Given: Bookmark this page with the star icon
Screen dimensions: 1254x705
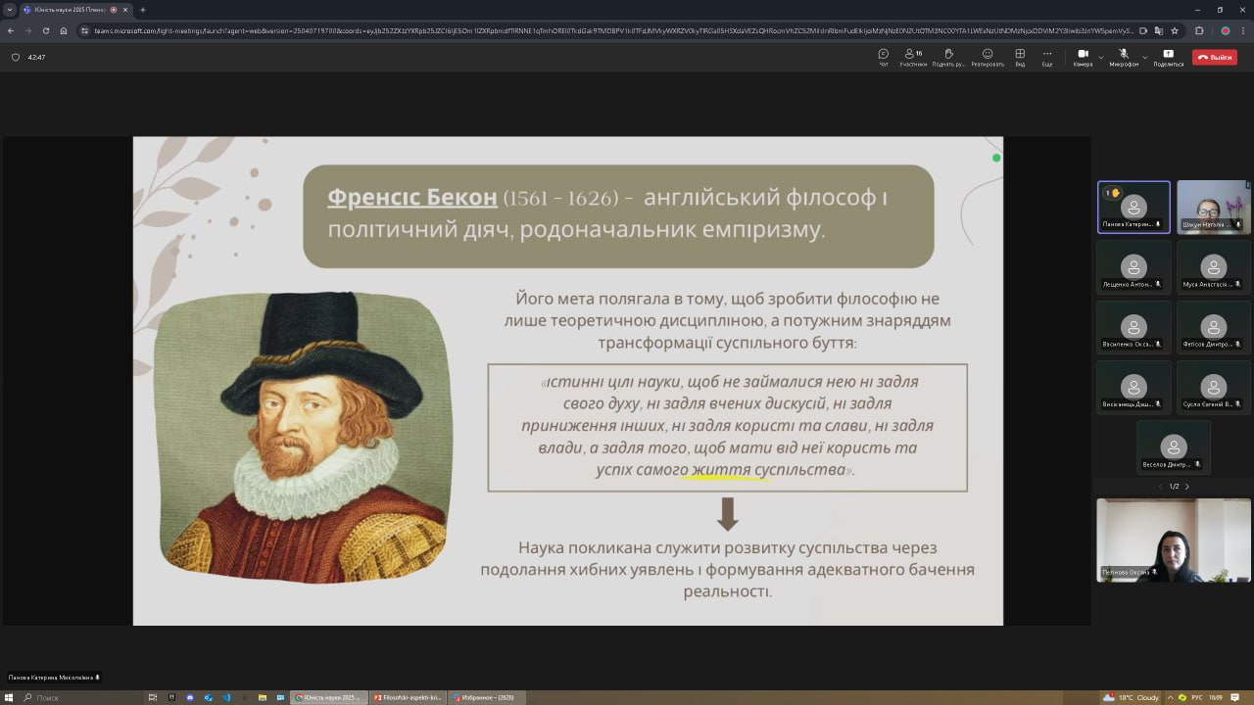Looking at the screenshot, I should click(1175, 30).
